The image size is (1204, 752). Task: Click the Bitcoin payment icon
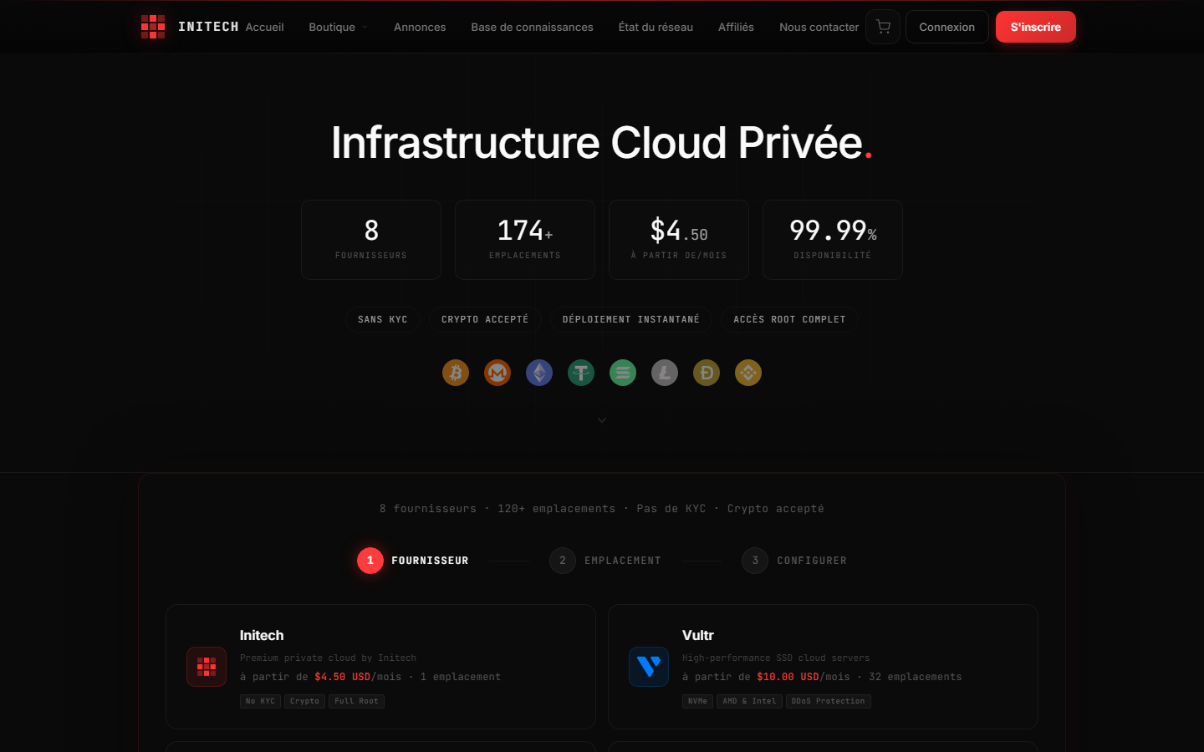(x=456, y=373)
